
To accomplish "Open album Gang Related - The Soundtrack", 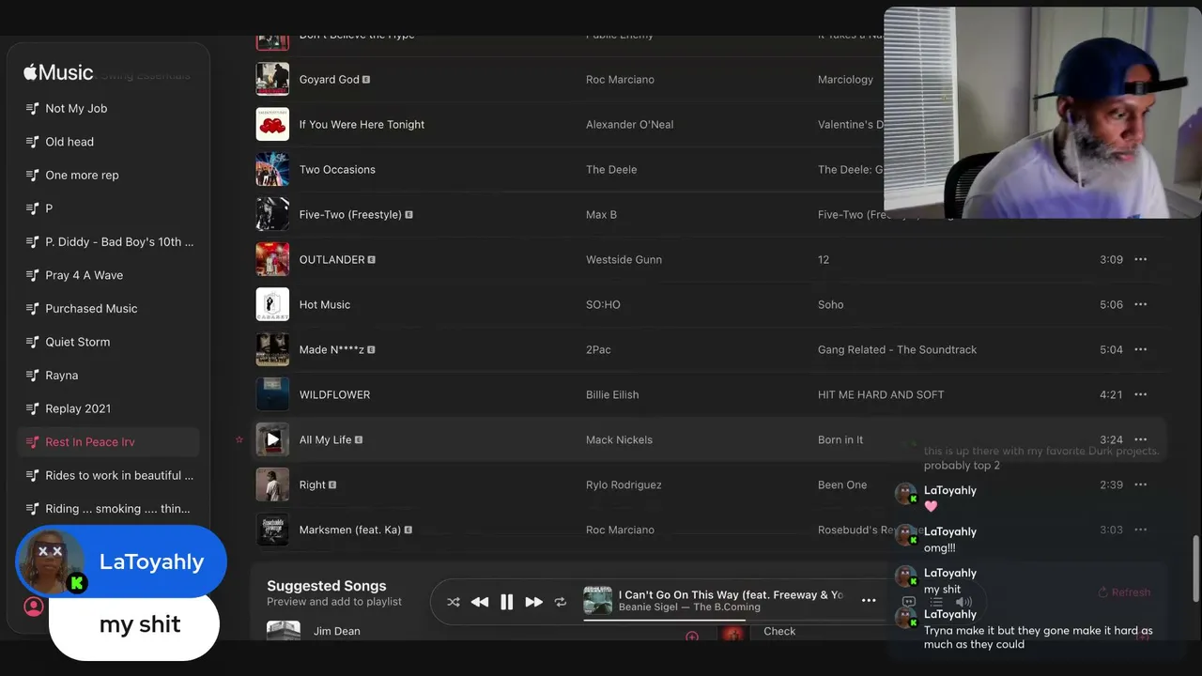I will (897, 349).
